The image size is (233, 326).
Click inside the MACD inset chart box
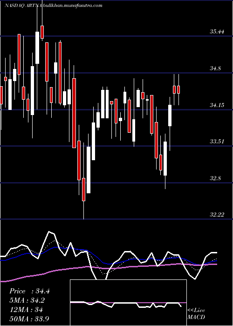tap(128, 303)
